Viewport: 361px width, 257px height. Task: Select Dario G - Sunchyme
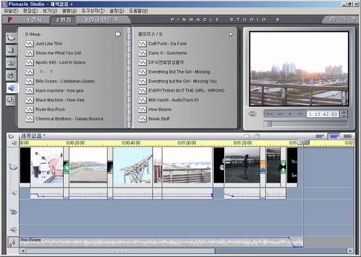(x=167, y=53)
